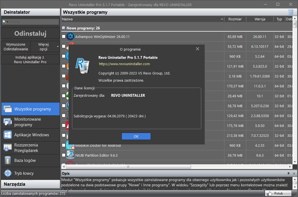Click the Revo Uninstaller logo in the dialog
Screen dimensions: 298x197
[83, 66]
